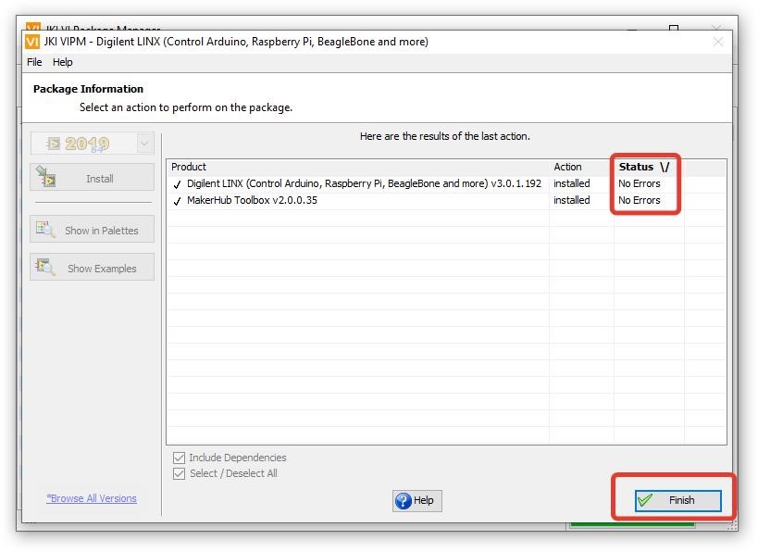Click checkmark beside Digilent LINX package
Image resolution: width=758 pixels, height=552 pixels.
pos(178,184)
